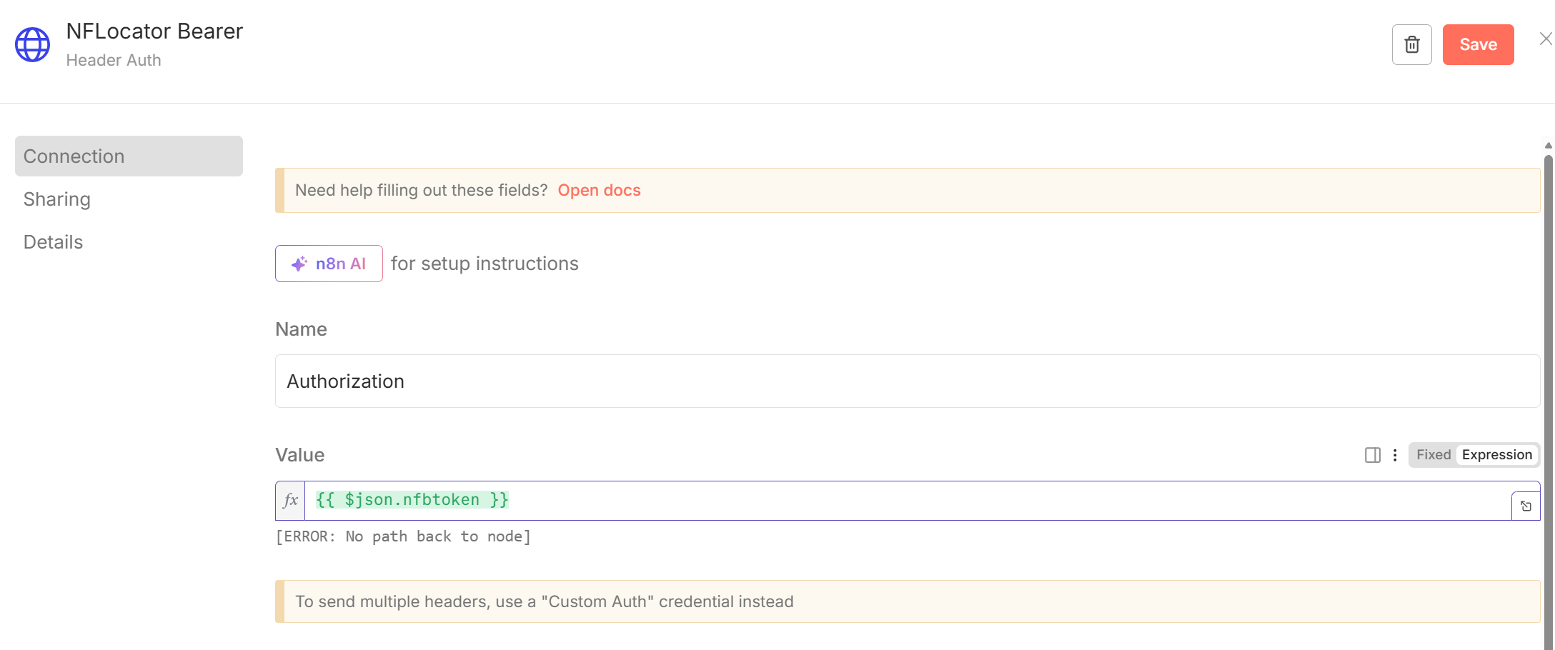Follow the Open docs link
The image size is (1555, 650).
[599, 191]
